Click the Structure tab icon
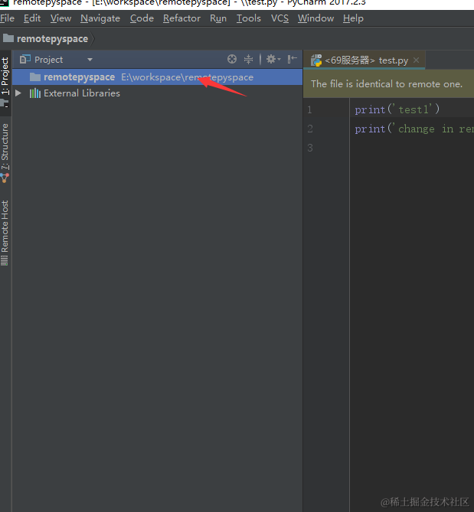 click(x=5, y=178)
